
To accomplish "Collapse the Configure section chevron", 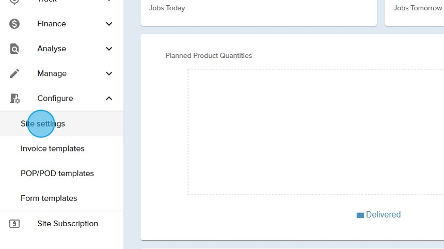I will [109, 98].
